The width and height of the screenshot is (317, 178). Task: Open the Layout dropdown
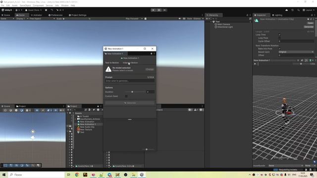pyautogui.click(x=309, y=10)
